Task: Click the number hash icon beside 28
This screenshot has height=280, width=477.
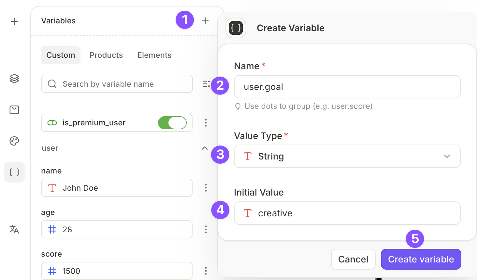Action: (52, 229)
